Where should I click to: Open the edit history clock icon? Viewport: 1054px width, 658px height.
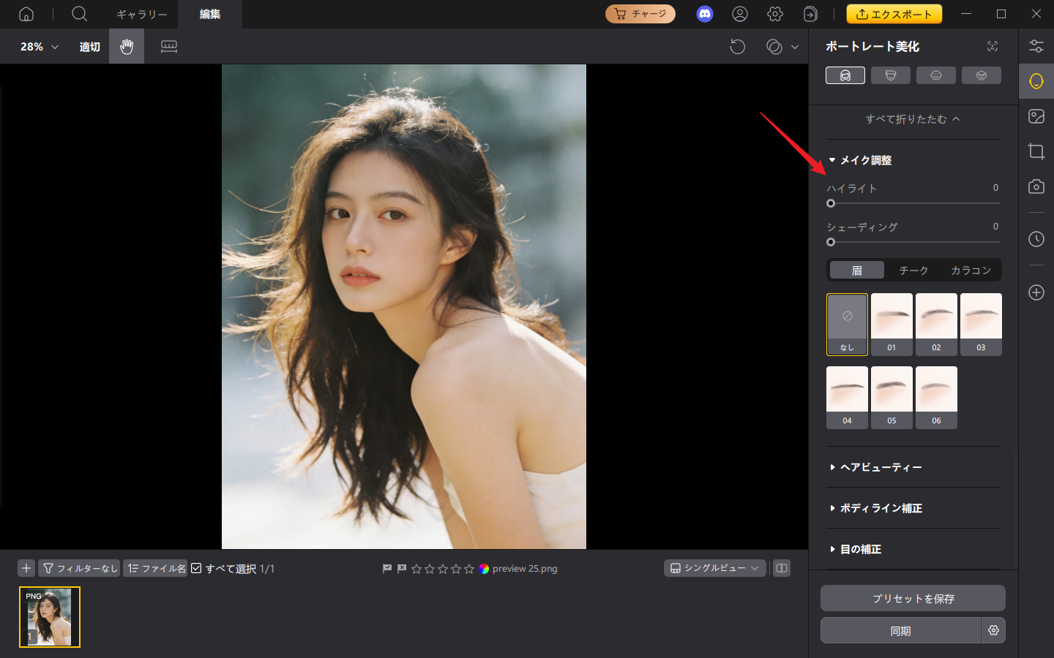coord(1036,239)
